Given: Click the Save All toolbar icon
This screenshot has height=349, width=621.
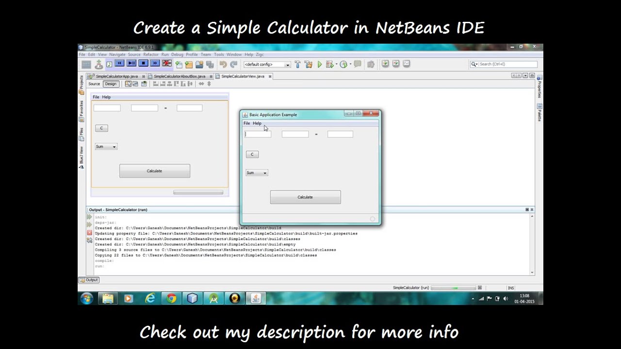Looking at the screenshot, I should [210, 64].
